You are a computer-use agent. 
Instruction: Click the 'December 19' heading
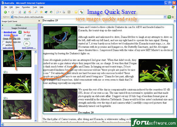coord(50,20)
